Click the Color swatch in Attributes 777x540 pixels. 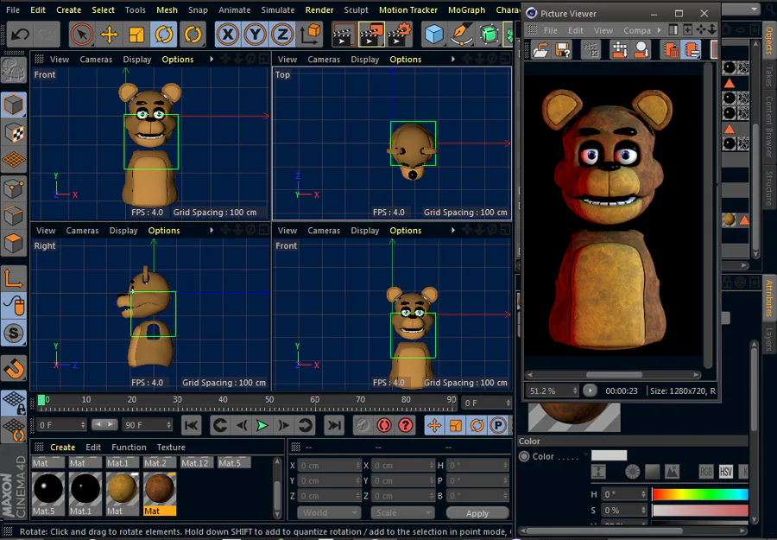coord(609,455)
